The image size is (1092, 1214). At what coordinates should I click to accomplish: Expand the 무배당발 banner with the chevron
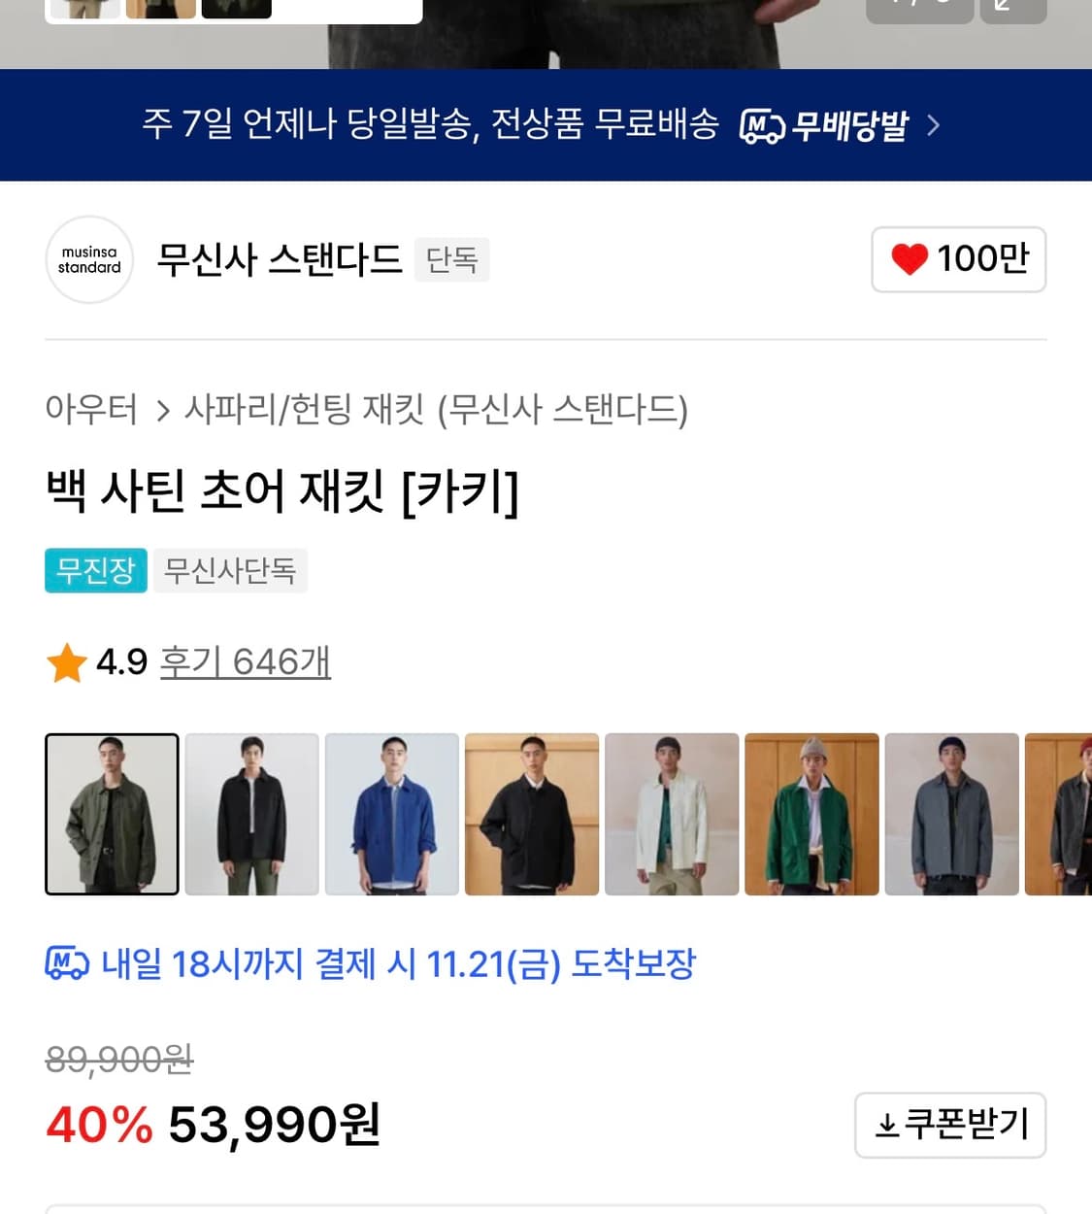tap(934, 125)
